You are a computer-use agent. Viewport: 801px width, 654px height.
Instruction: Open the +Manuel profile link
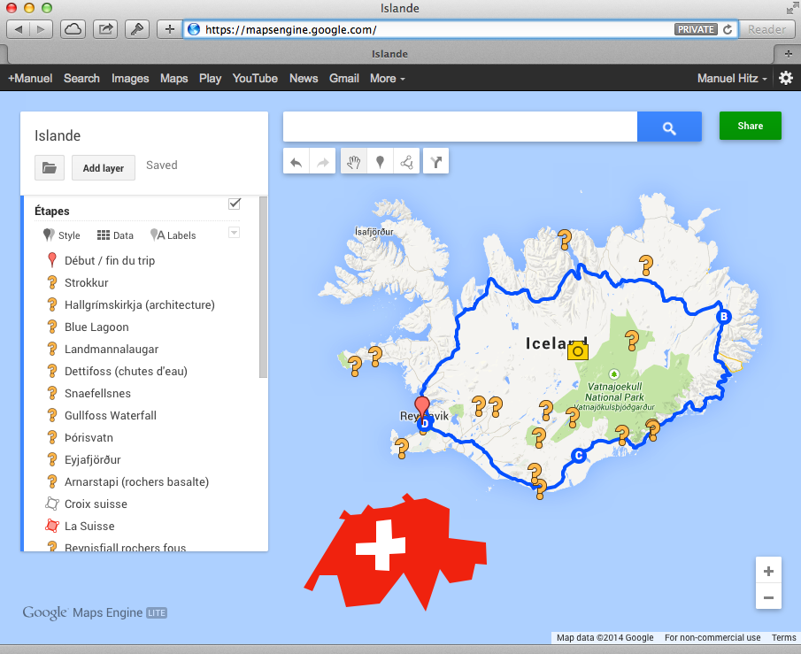(x=30, y=78)
